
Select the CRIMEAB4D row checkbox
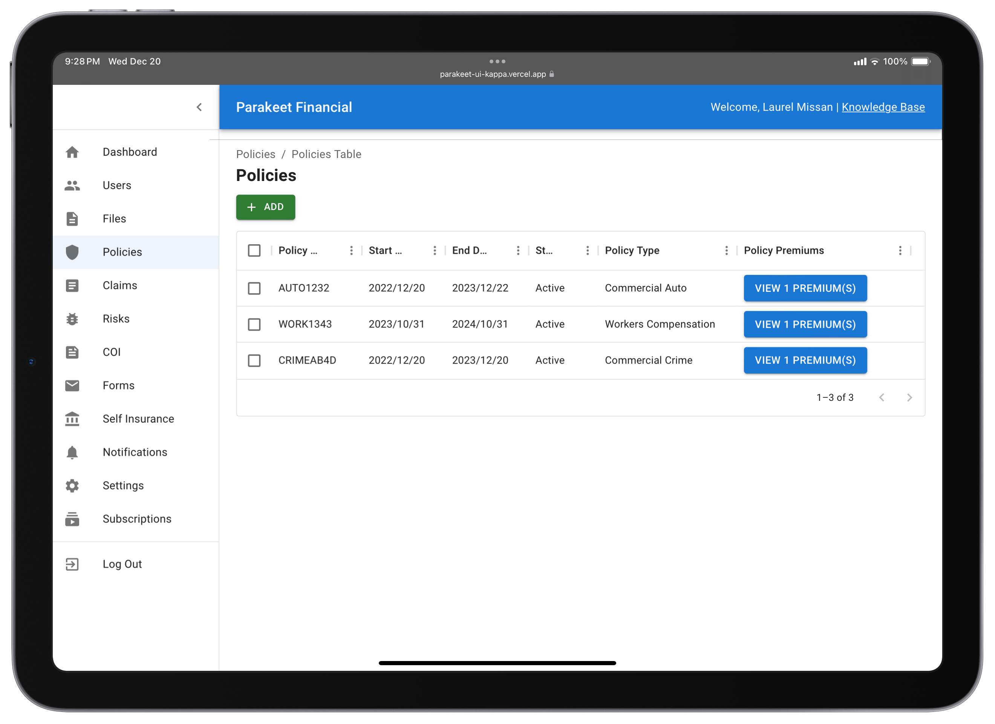click(254, 360)
